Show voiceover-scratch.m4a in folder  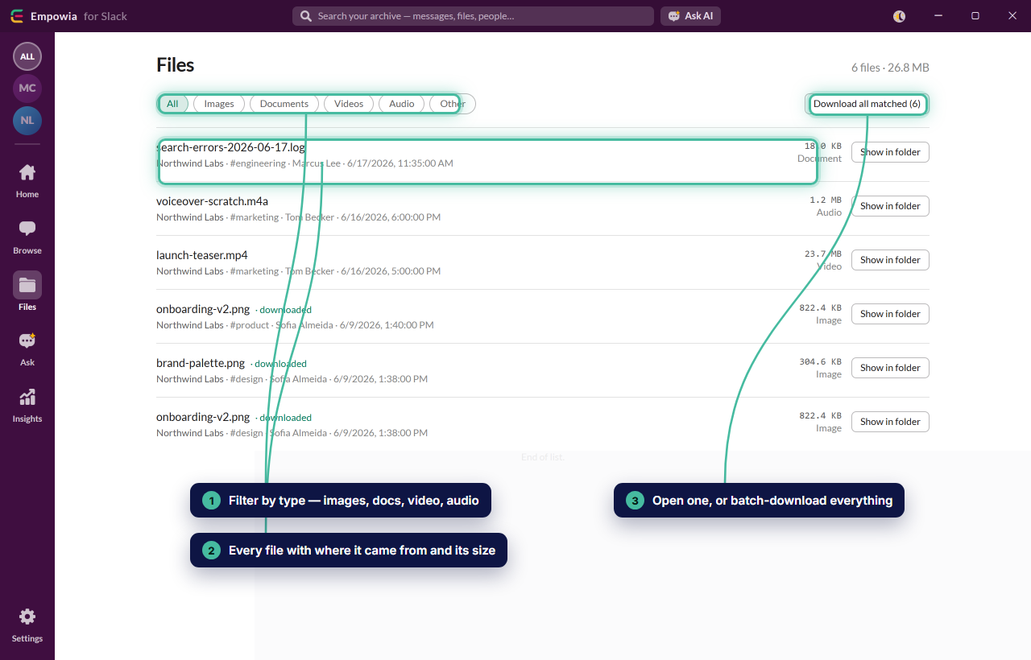coord(890,206)
